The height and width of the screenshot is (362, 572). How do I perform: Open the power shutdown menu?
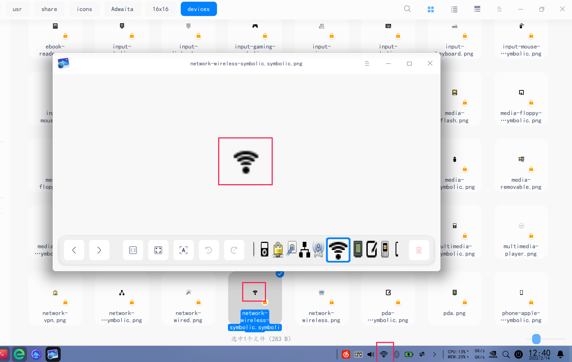[518, 354]
